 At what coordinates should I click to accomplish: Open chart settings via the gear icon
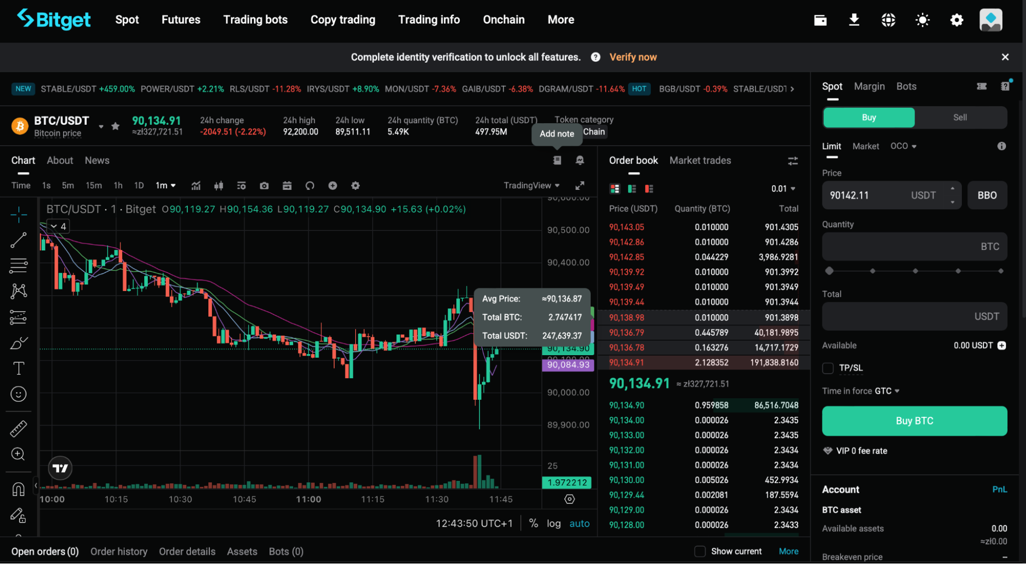355,185
